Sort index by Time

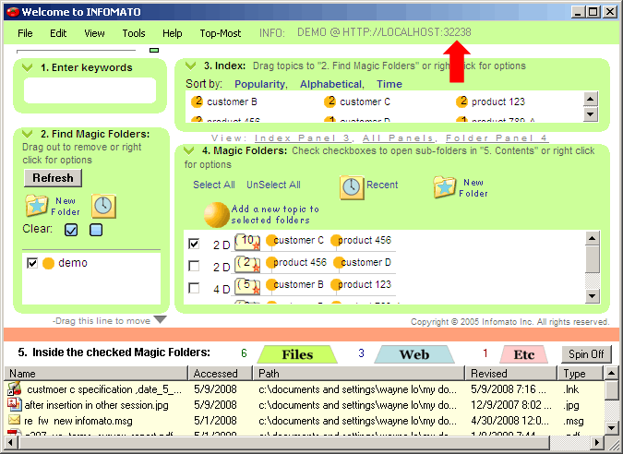pos(389,84)
